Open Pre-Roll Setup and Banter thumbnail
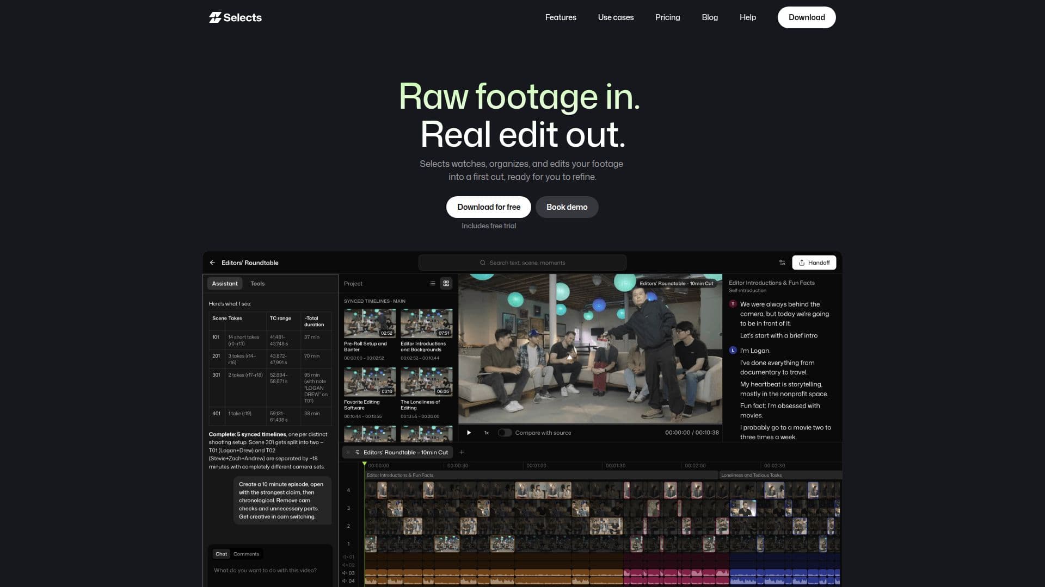Image resolution: width=1045 pixels, height=587 pixels. 370,323
